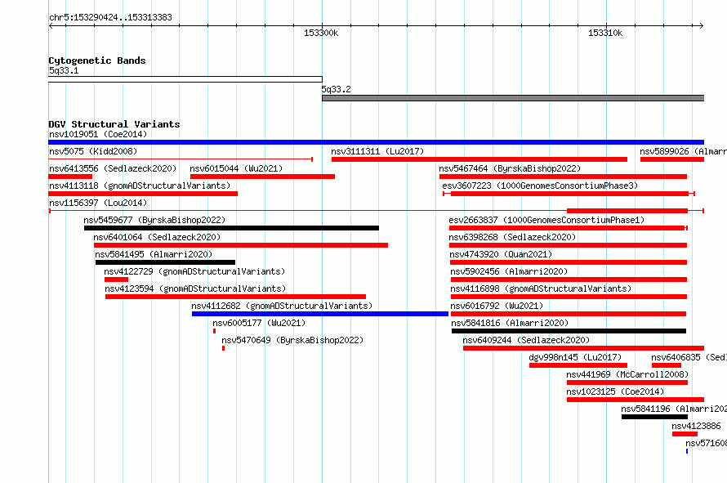This screenshot has width=727, height=483.
Task: Click the red bar under nsv4123886
Action: (685, 434)
